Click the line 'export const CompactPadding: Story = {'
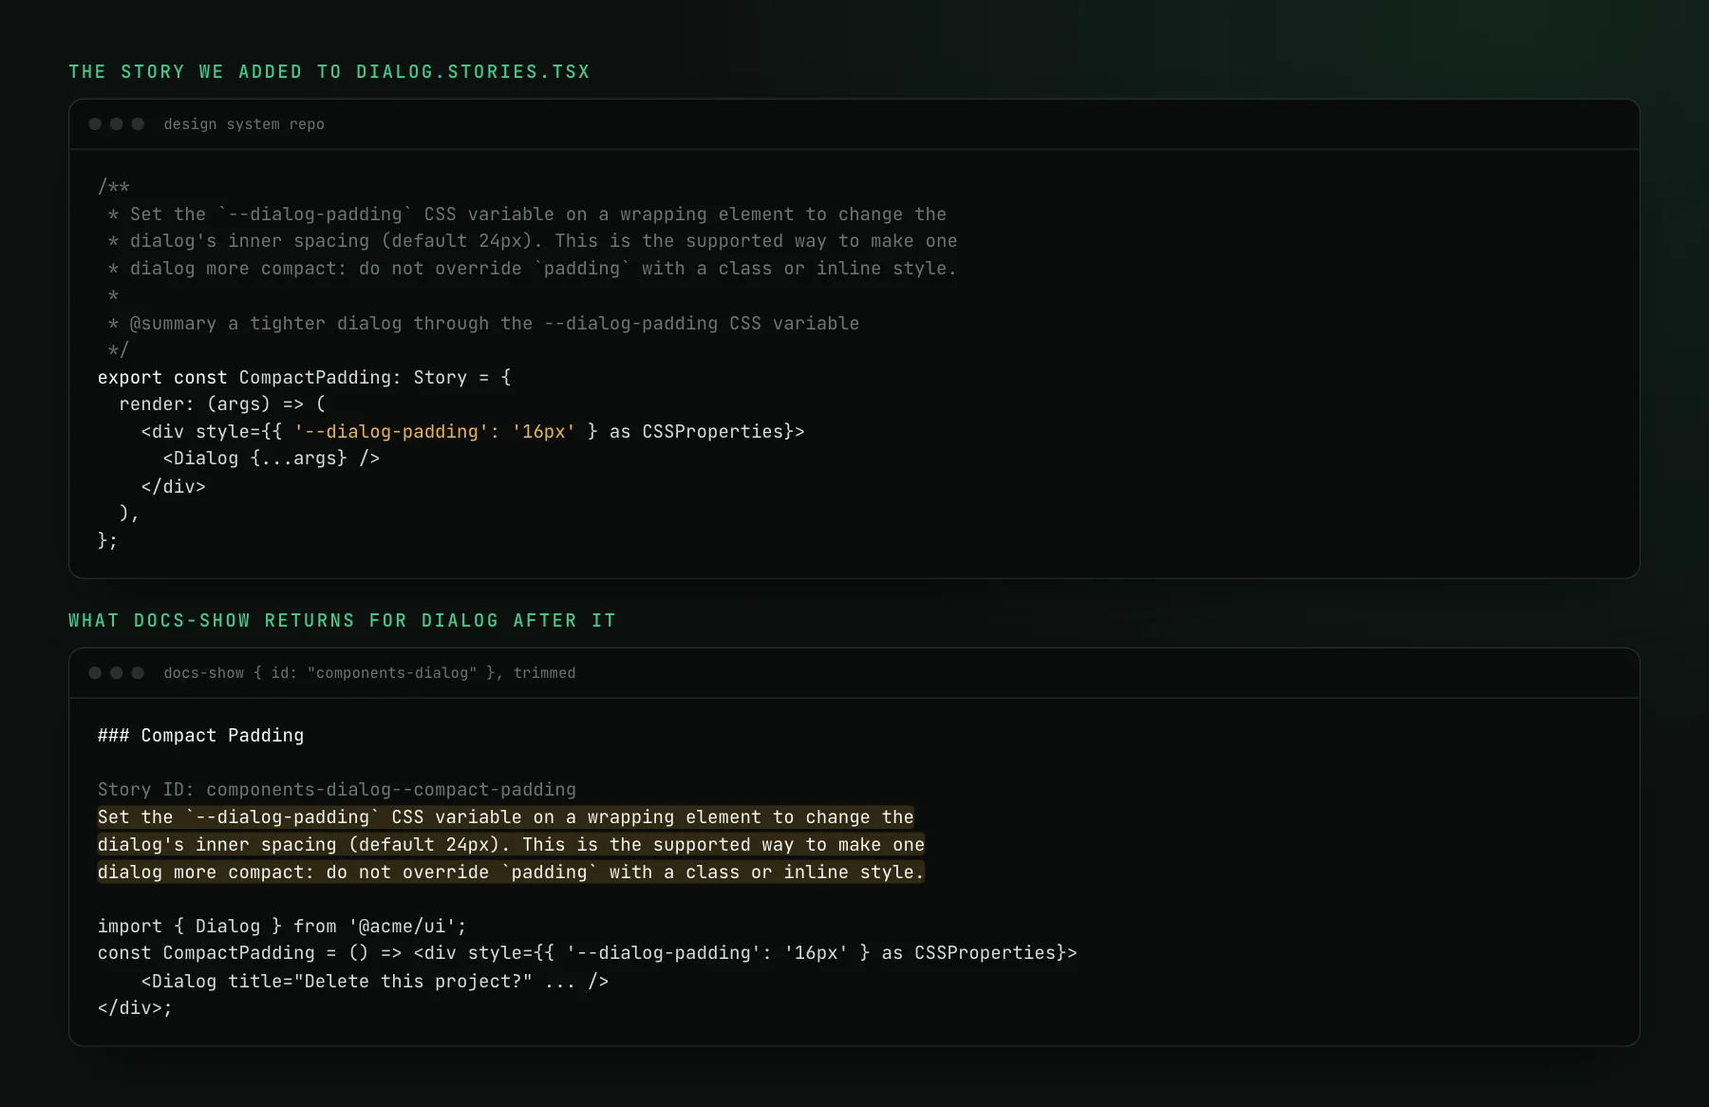 click(305, 378)
